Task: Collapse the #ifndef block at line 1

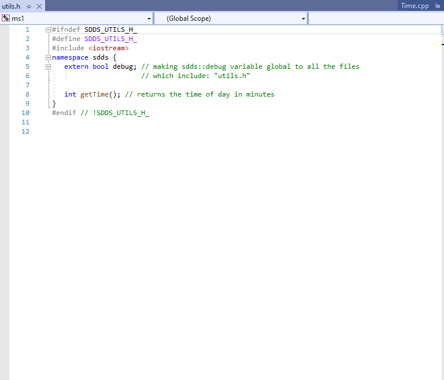Action: (x=48, y=29)
